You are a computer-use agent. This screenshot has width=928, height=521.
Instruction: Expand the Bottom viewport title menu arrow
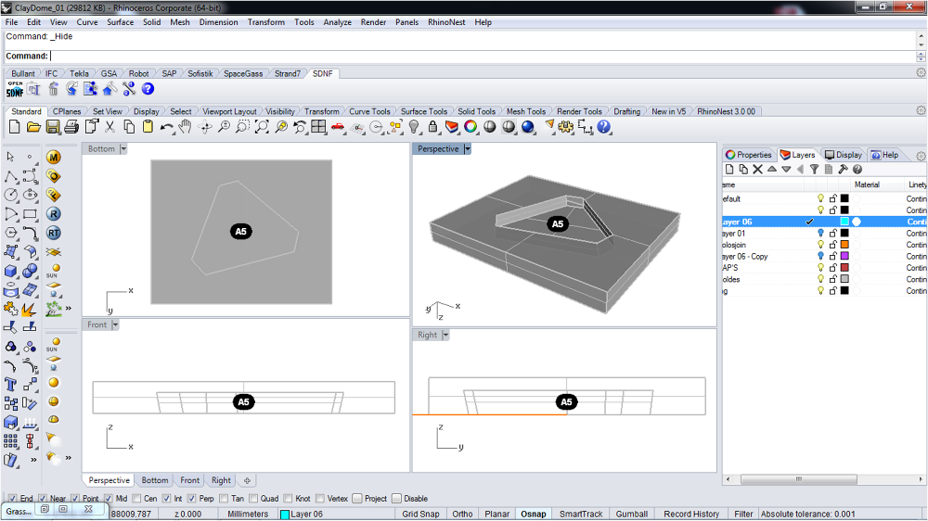123,148
